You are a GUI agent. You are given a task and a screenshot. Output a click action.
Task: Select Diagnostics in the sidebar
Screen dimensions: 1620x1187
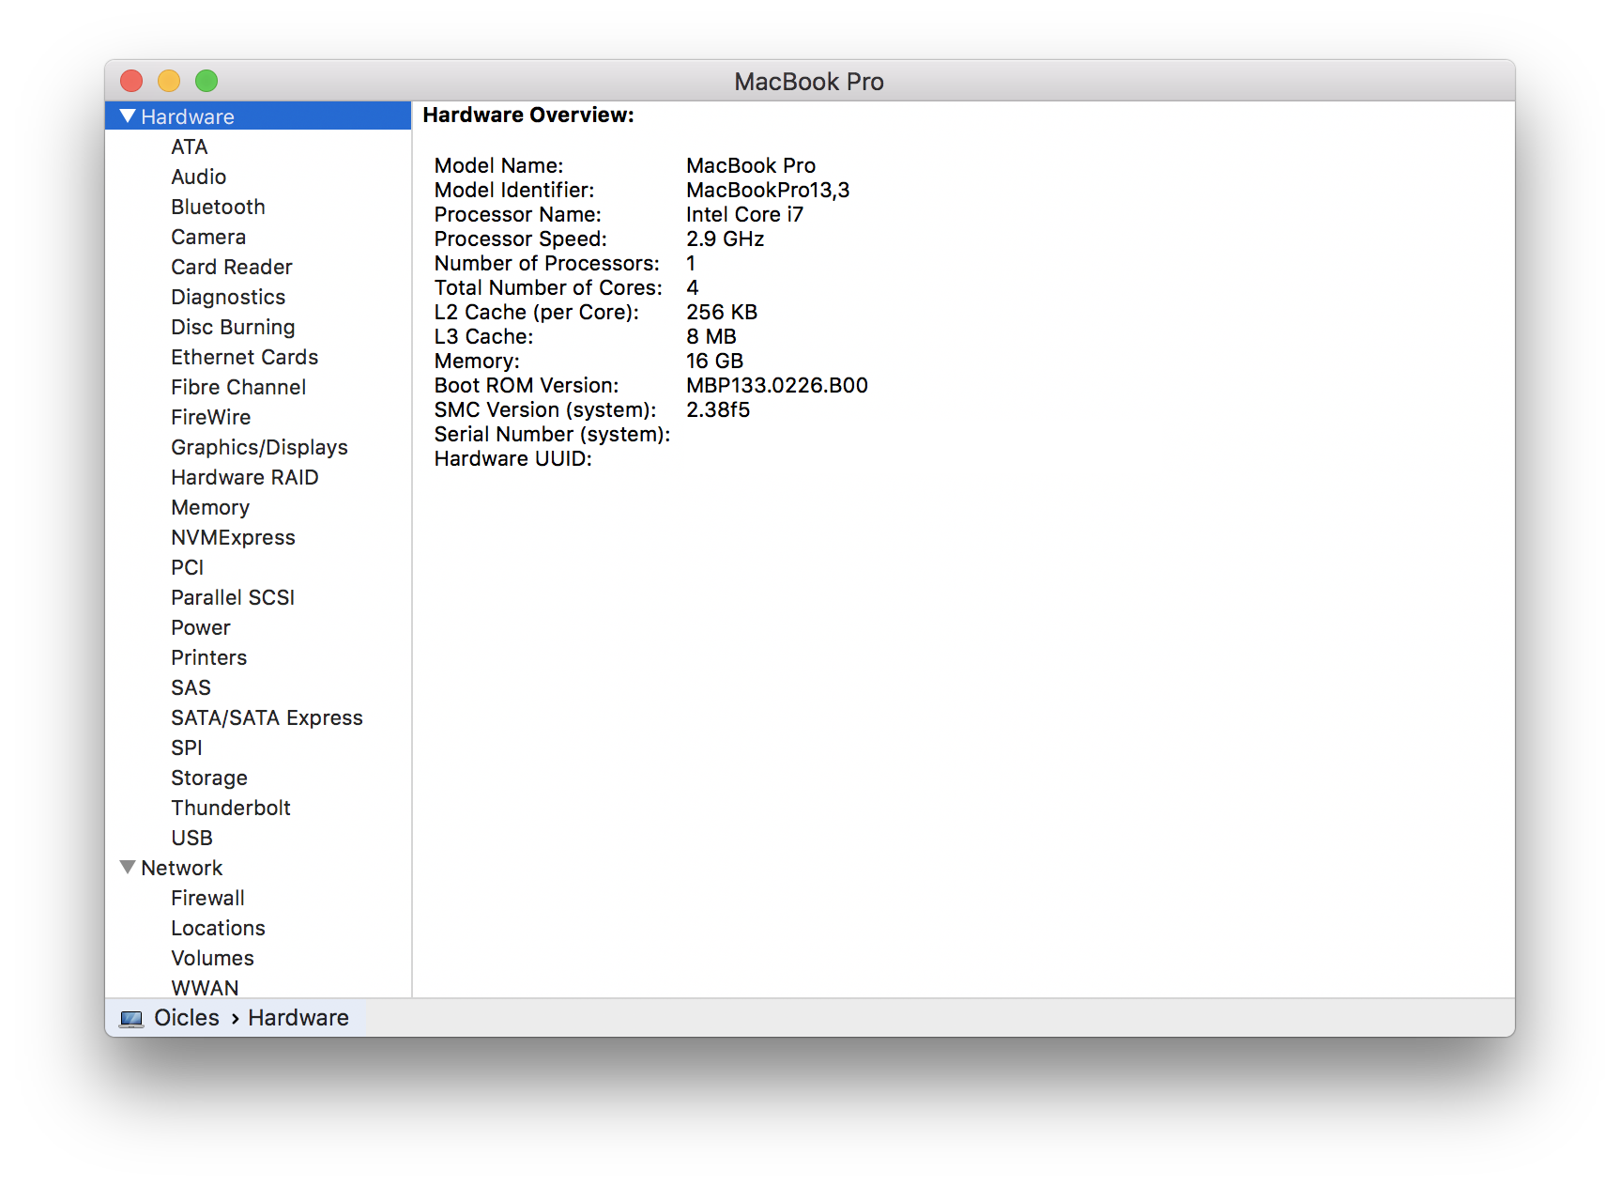click(x=228, y=297)
